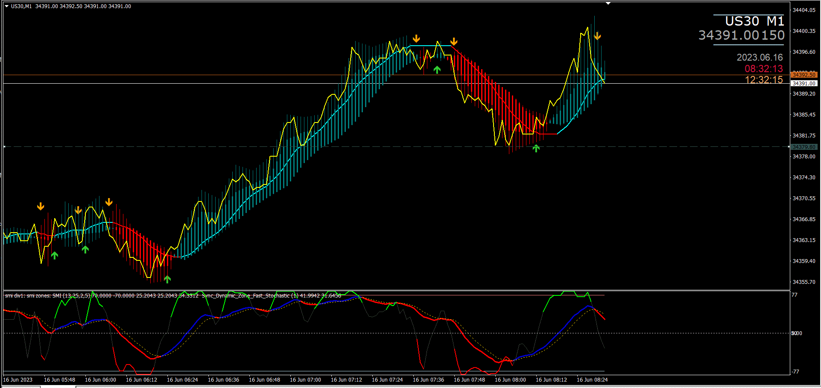Screen dimensions: 821x388
Task: Click the red 08:32:13 time label
Action: coord(764,69)
